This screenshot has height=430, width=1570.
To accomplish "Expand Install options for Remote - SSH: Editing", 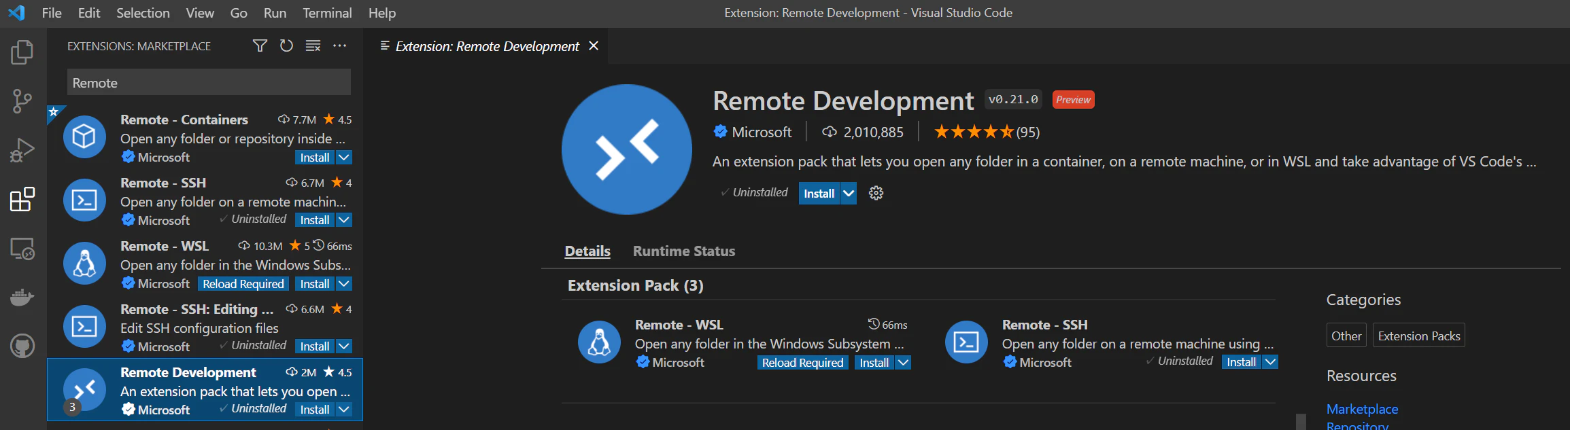I will (344, 346).
